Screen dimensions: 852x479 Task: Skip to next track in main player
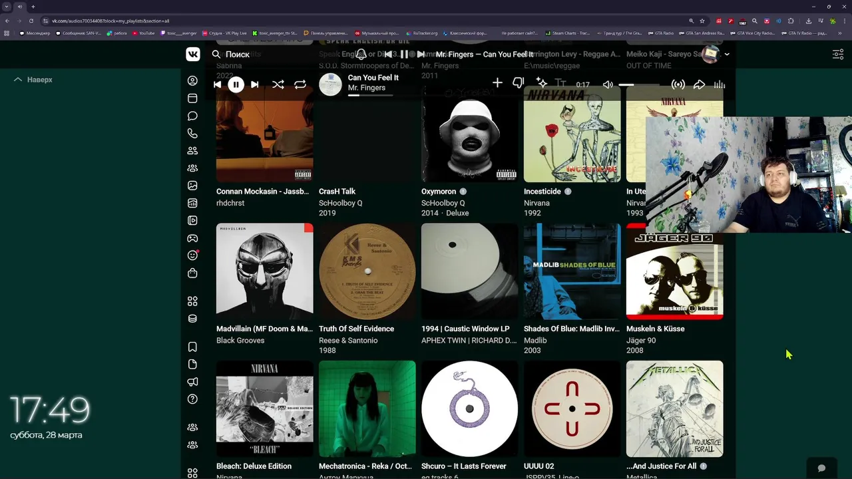255,84
